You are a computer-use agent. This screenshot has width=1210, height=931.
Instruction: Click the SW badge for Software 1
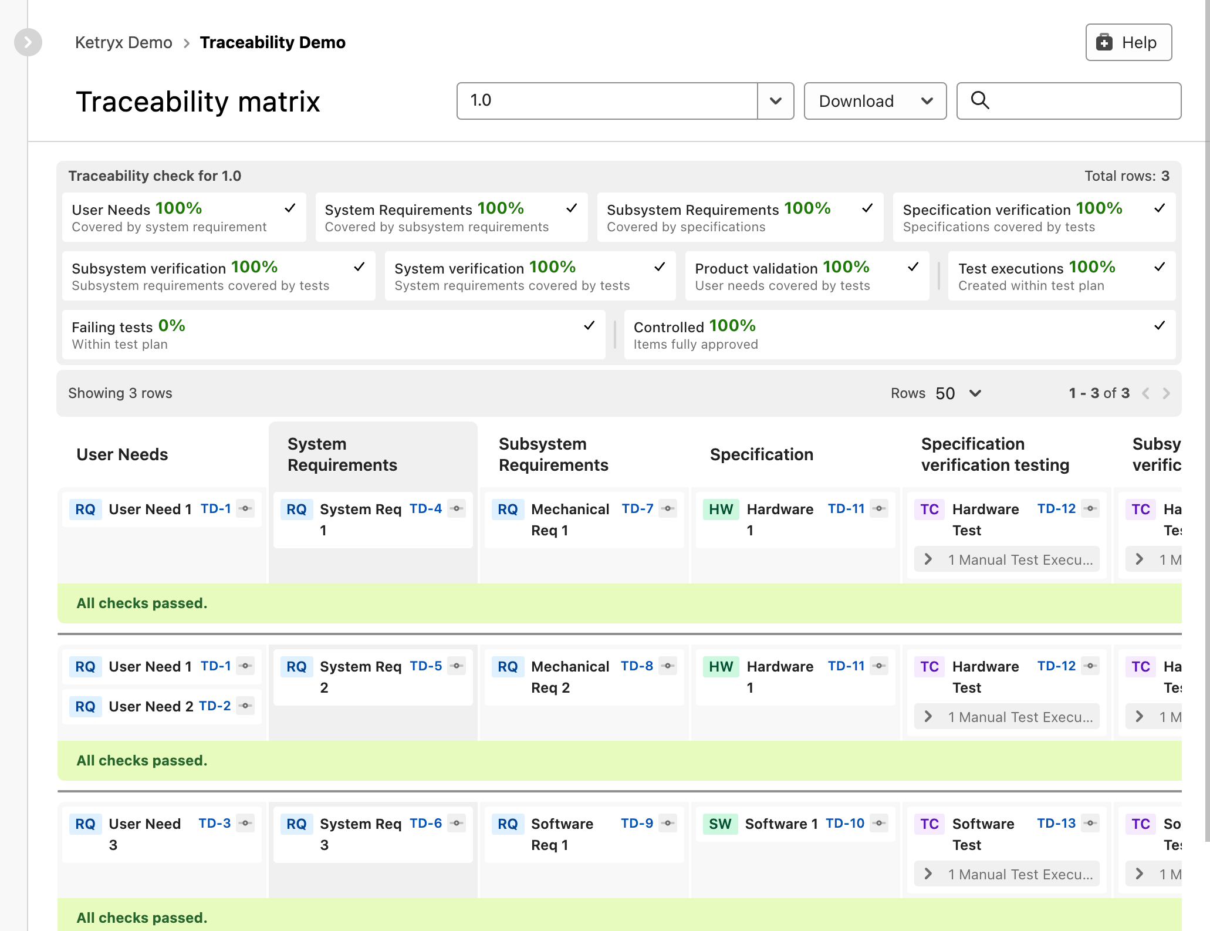(719, 824)
